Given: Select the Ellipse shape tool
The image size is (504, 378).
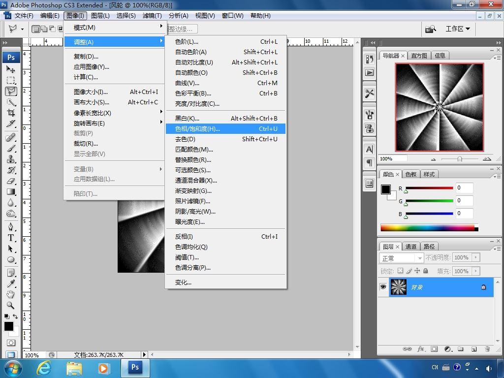Looking at the screenshot, I should (x=11, y=259).
